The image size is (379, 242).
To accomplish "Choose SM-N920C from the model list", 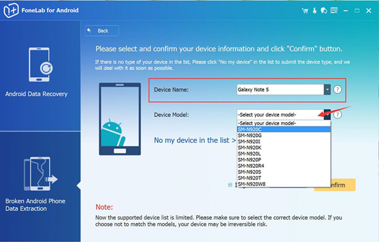I will (284, 130).
